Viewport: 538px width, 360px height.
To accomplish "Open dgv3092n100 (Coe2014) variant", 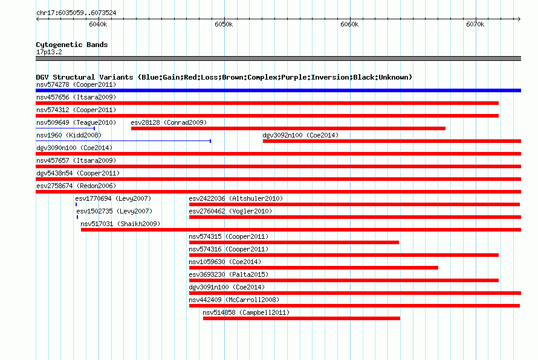I will tap(300, 135).
